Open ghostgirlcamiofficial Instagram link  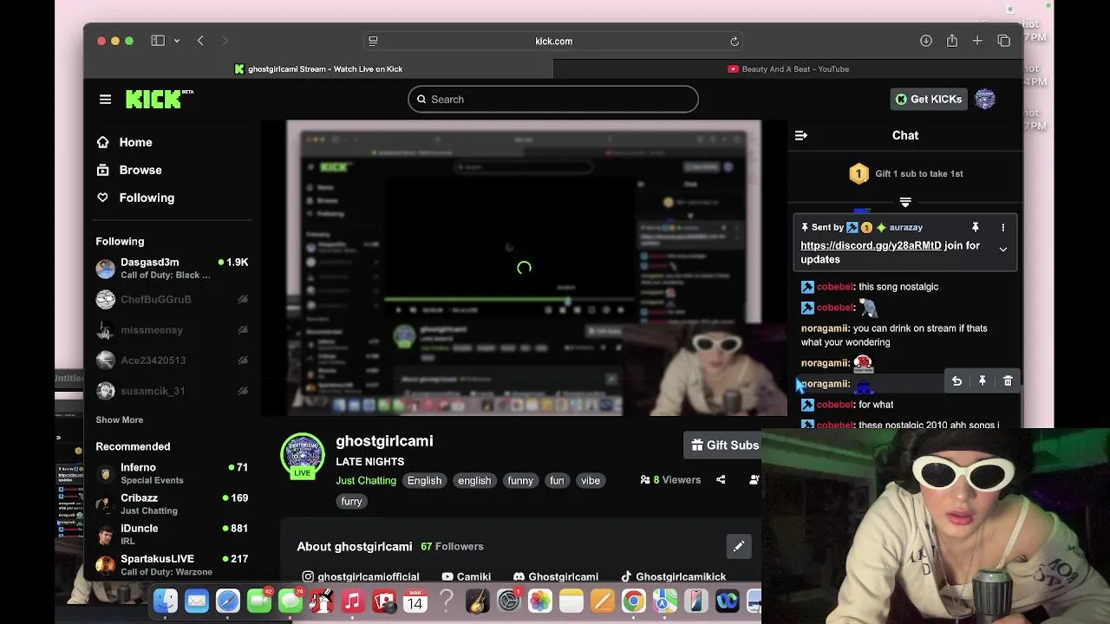[361, 576]
